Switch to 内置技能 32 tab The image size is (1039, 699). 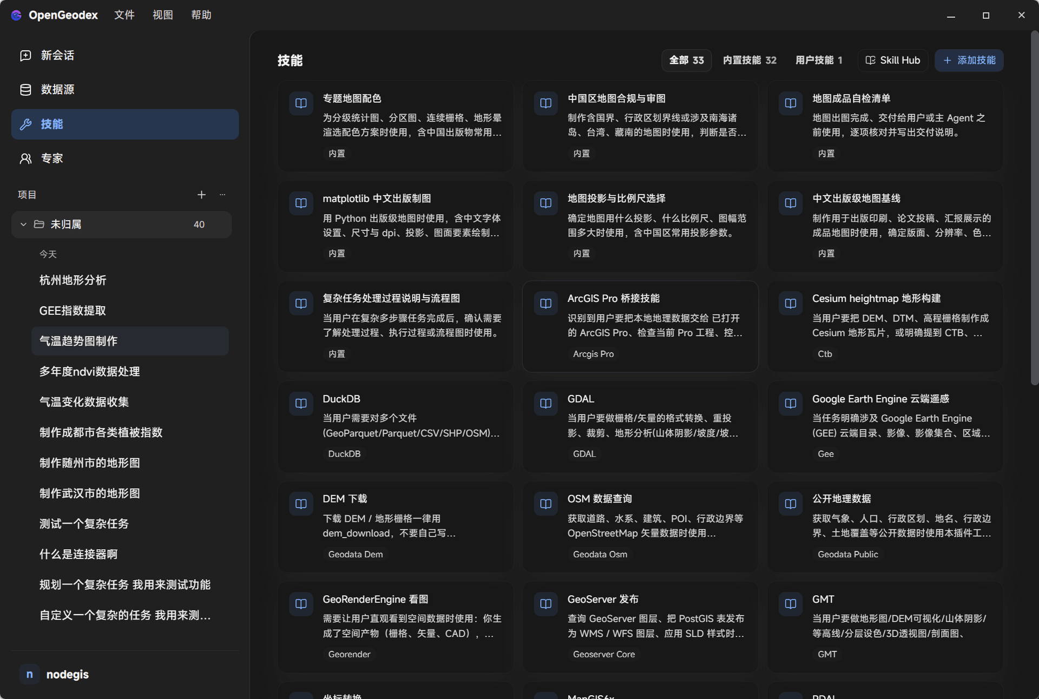point(749,60)
